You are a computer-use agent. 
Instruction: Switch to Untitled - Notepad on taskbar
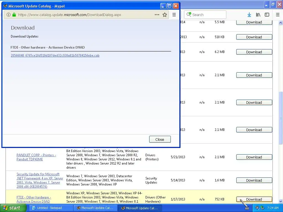(51, 208)
